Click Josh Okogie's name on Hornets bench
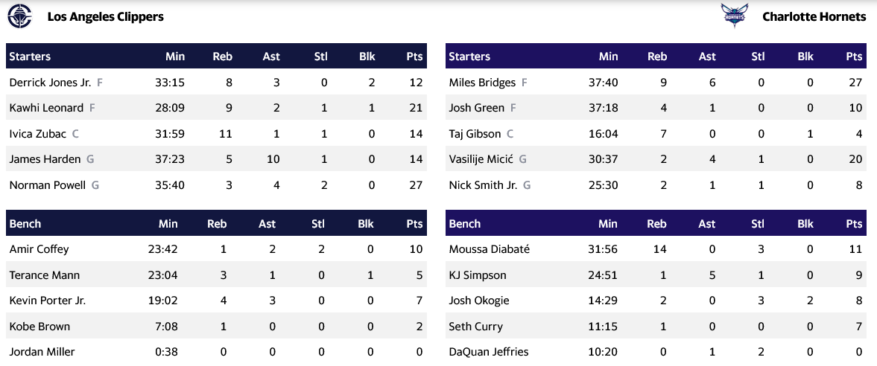877x366 pixels. click(x=478, y=301)
